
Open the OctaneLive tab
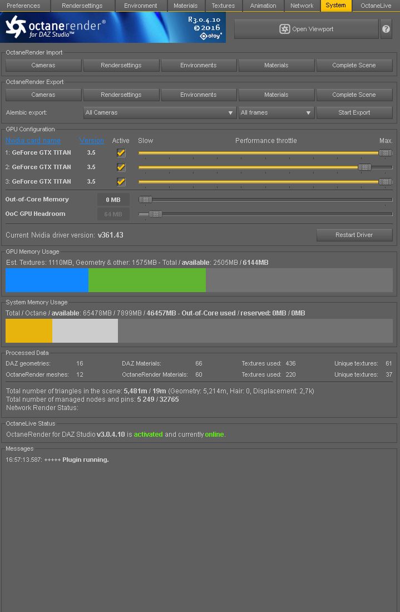coord(376,6)
